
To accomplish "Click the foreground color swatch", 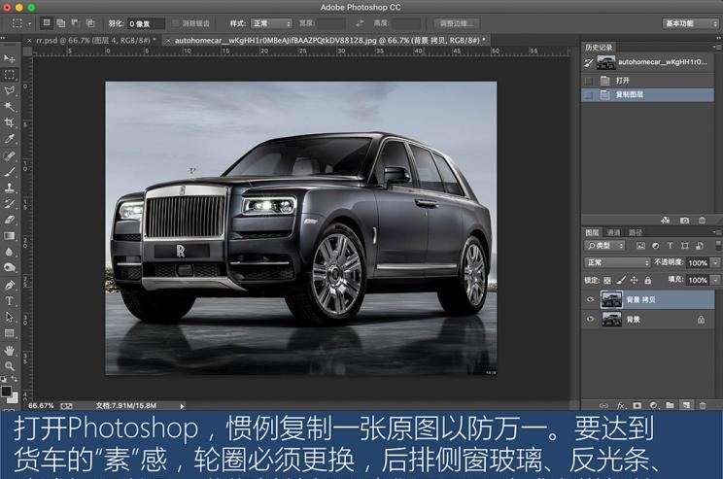I will pyautogui.click(x=6, y=391).
